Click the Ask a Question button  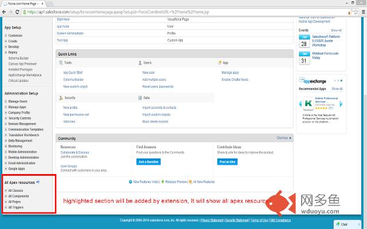(x=149, y=161)
